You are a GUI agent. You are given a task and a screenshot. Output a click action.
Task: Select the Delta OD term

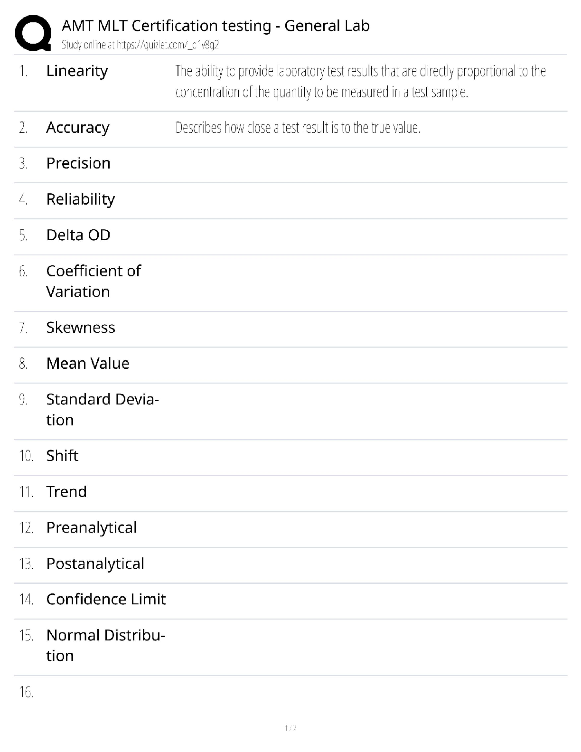78,235
